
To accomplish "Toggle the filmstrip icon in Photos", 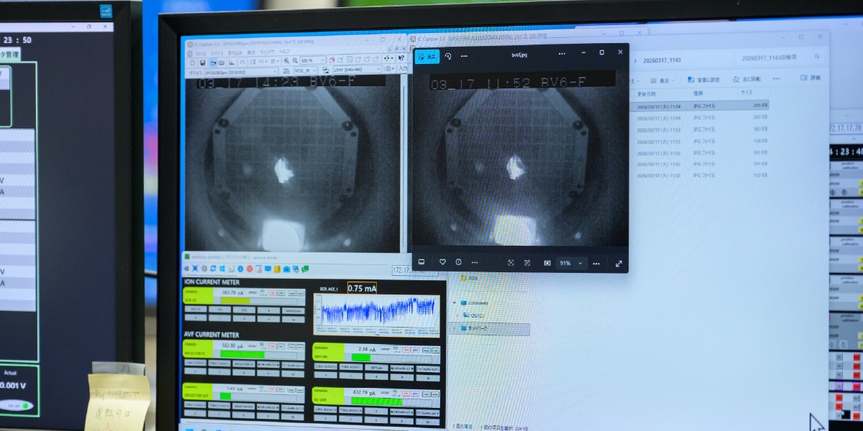I will point(422,263).
